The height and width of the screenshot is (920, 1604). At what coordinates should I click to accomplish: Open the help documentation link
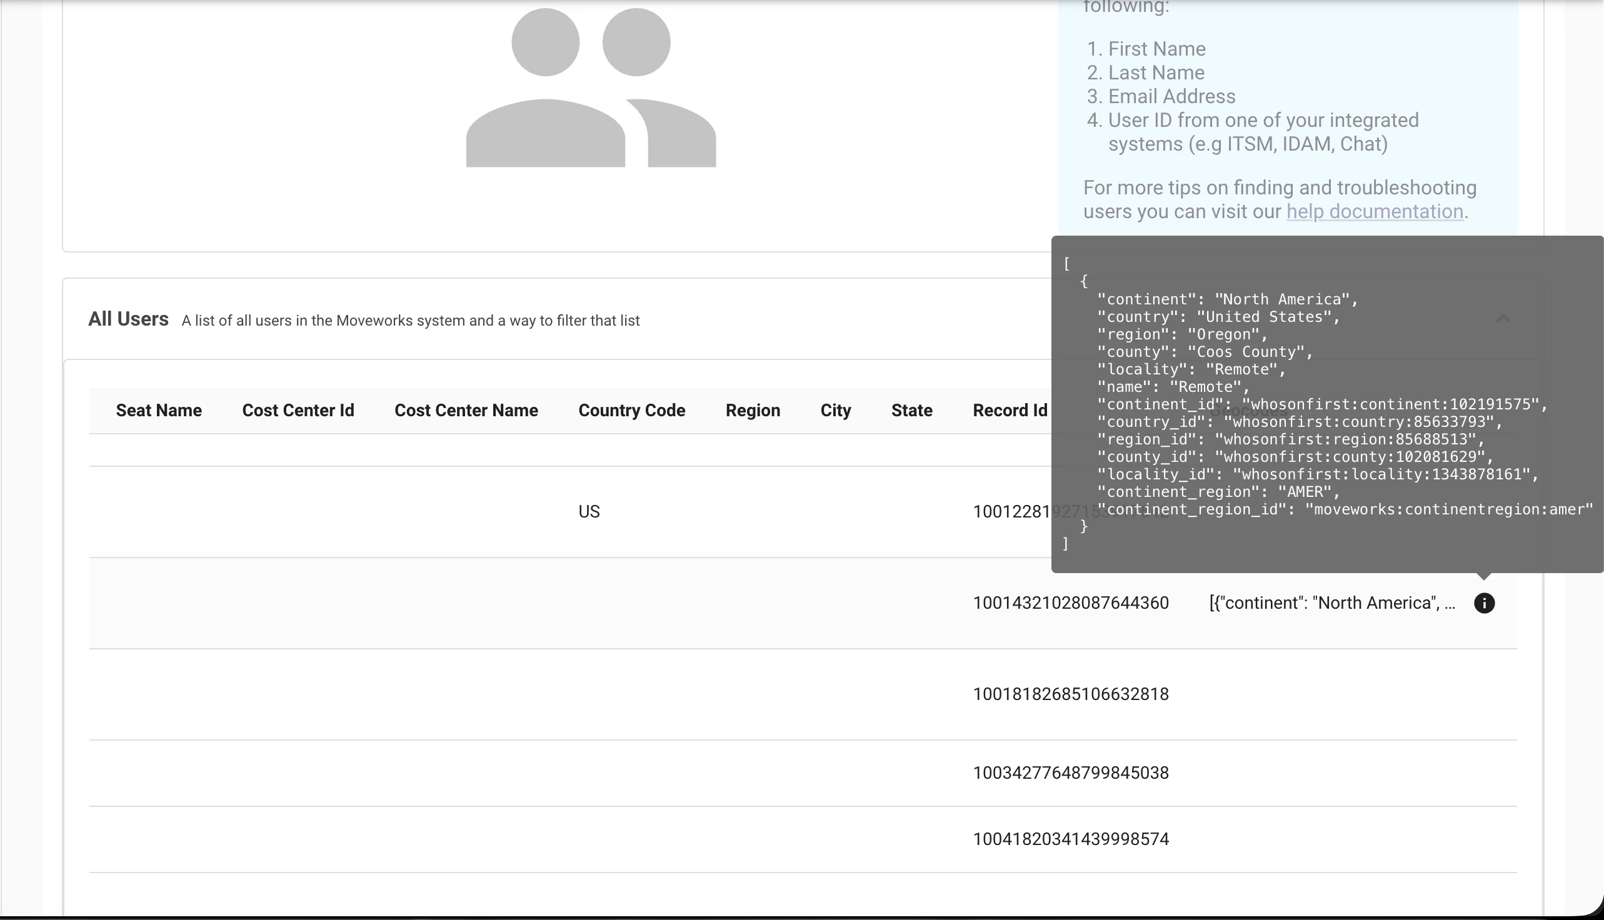tap(1375, 211)
